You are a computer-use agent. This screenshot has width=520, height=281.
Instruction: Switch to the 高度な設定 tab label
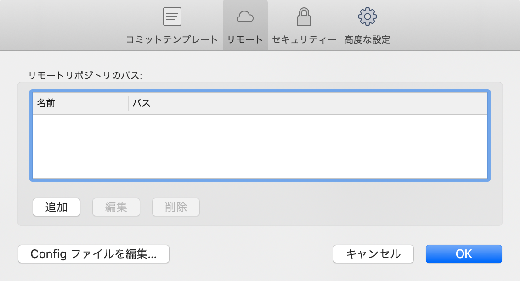[367, 40]
